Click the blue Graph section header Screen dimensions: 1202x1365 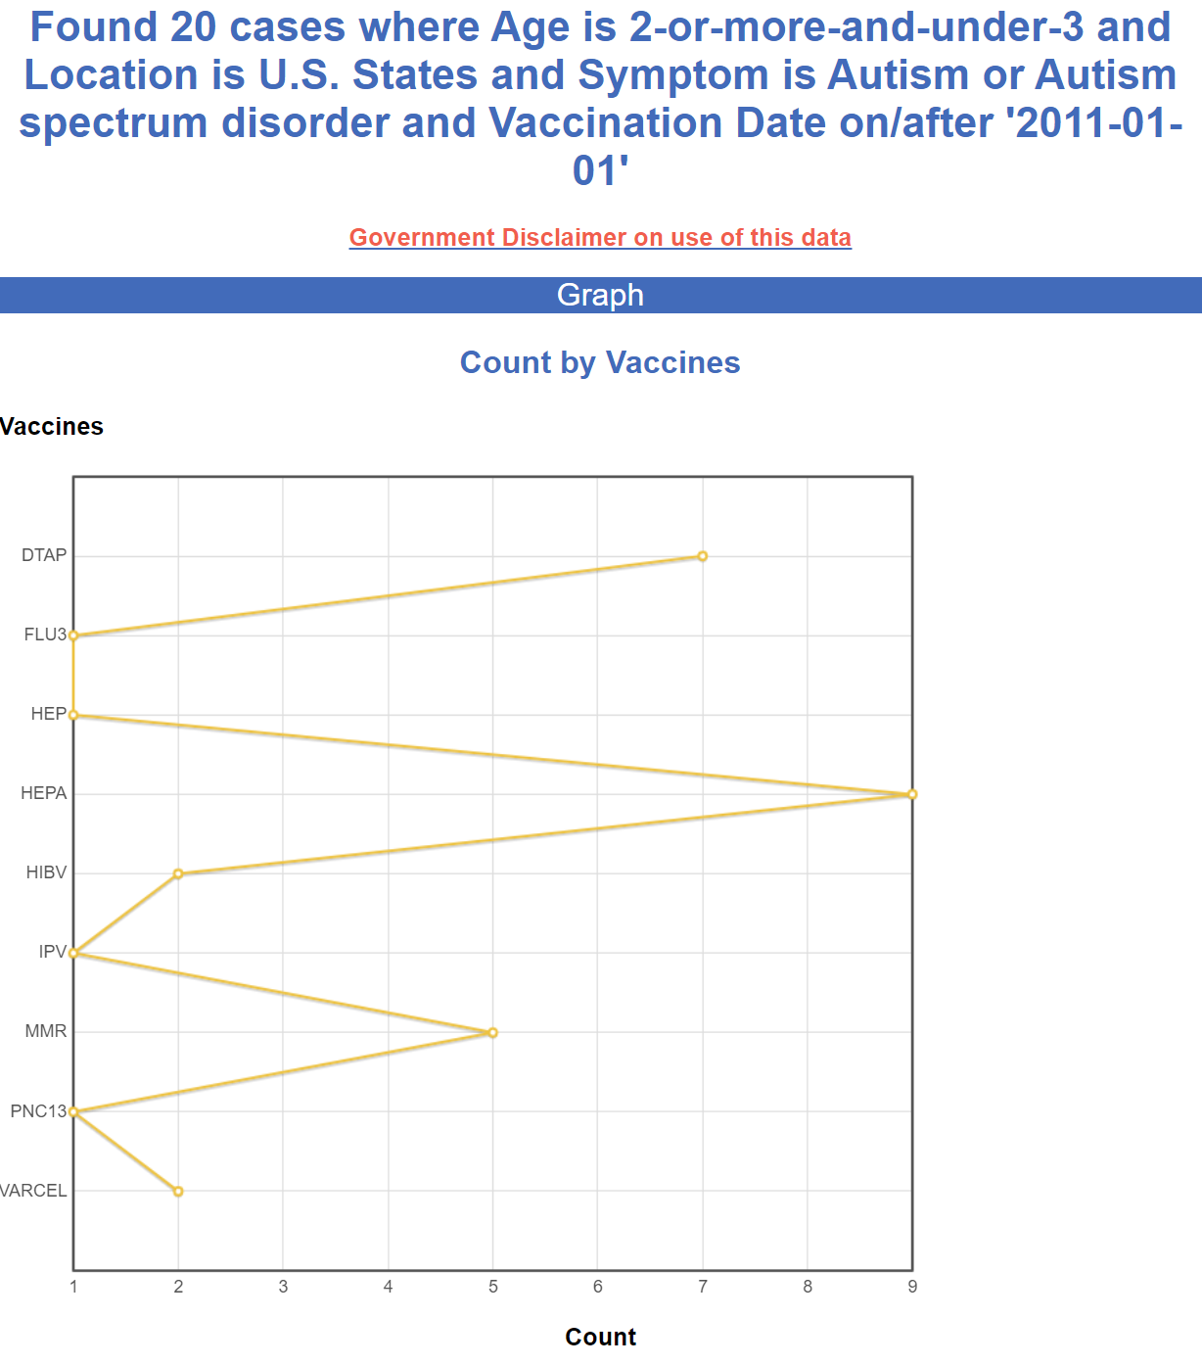[x=600, y=295]
